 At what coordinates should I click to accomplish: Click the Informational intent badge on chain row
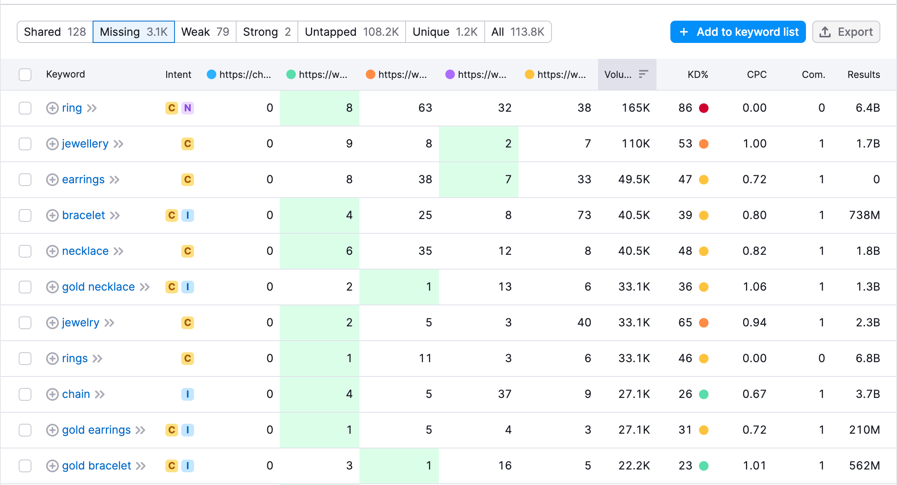[188, 394]
